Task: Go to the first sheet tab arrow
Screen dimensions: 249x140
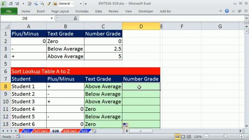Action: coord(3,131)
